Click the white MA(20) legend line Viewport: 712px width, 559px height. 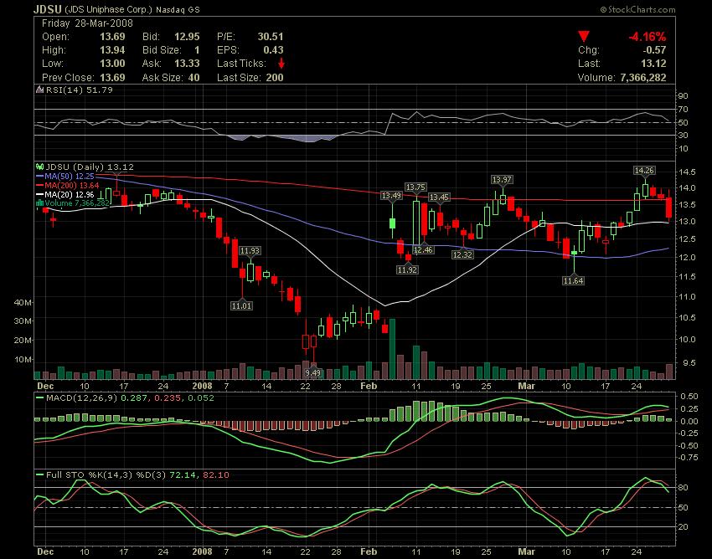[x=40, y=194]
